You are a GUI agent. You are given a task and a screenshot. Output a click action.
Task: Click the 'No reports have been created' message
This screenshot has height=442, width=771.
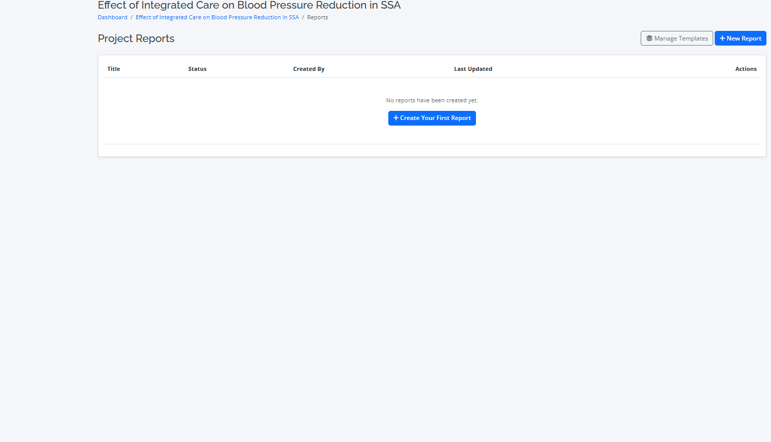tap(432, 100)
